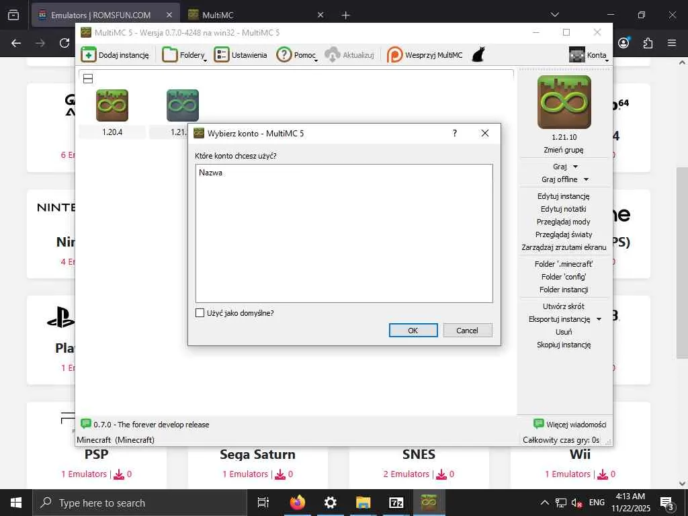
Task: Click Usuń in sidebar
Action: pos(564,332)
